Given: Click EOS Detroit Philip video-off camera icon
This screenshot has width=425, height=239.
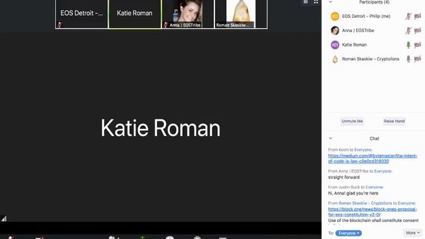Looking at the screenshot, I should (x=418, y=16).
